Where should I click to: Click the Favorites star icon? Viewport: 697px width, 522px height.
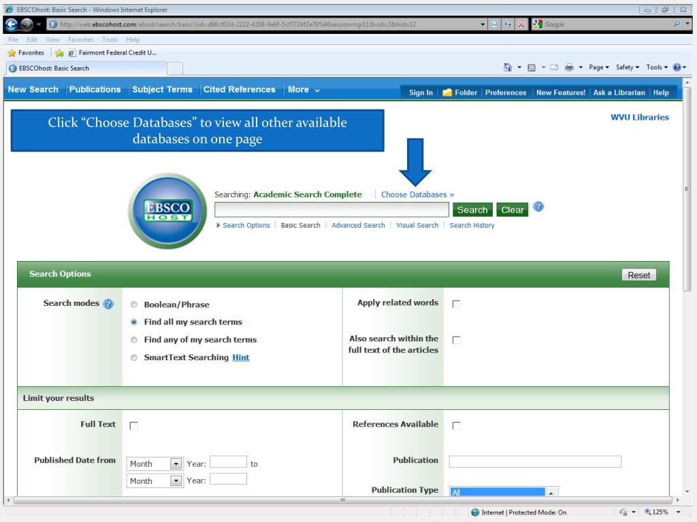click(12, 53)
